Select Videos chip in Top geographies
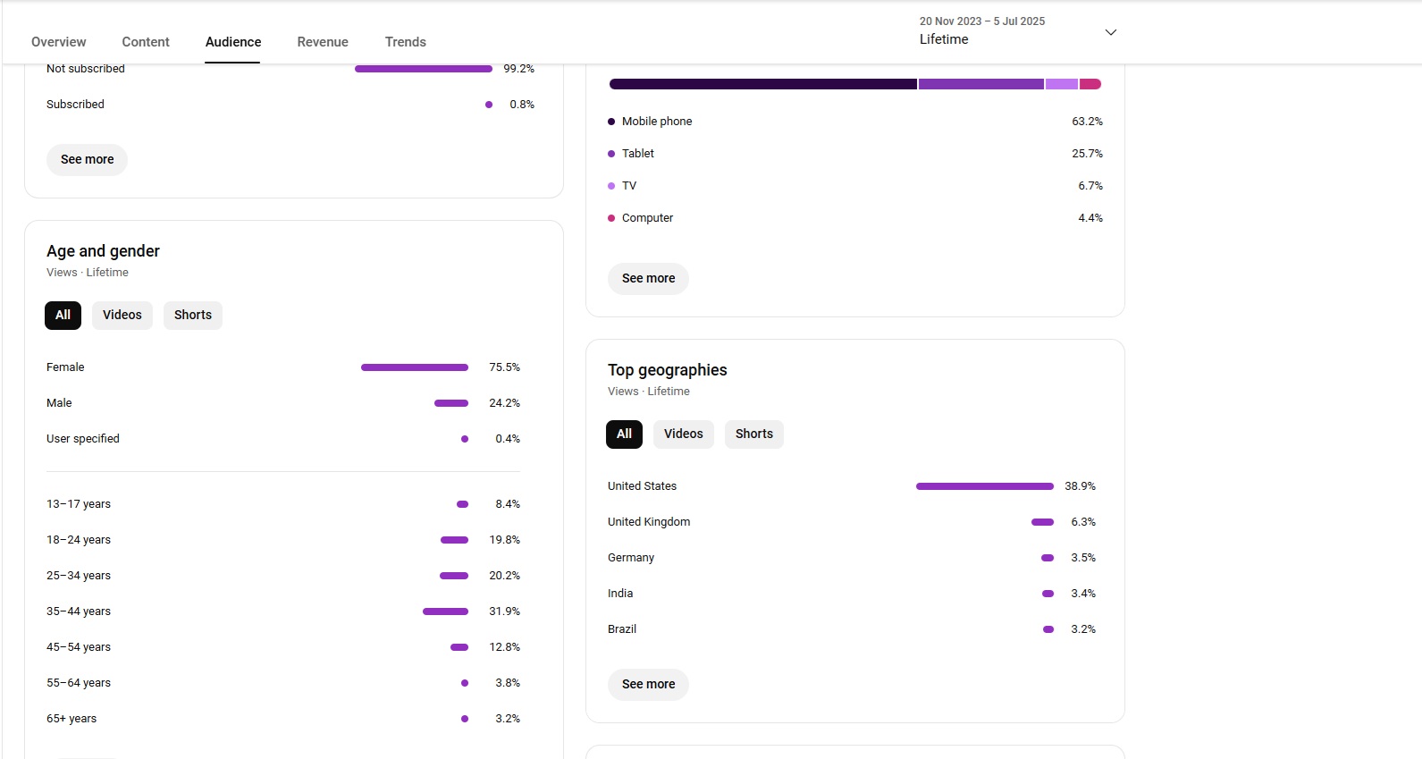Screen dimensions: 1422x759 pyautogui.click(x=684, y=434)
